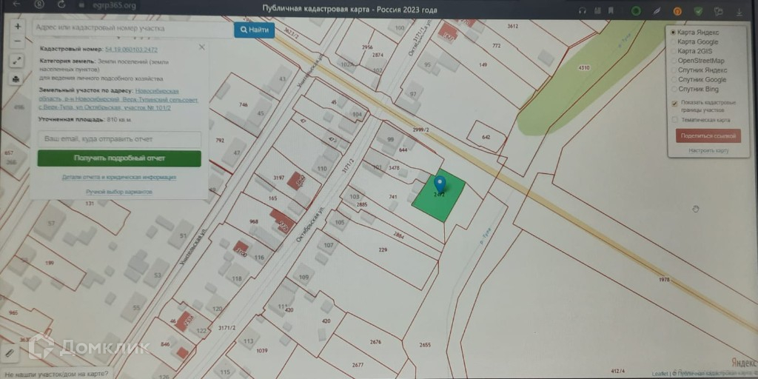
Task: Open Ручной выбор вариантов link
Action: [x=119, y=192]
